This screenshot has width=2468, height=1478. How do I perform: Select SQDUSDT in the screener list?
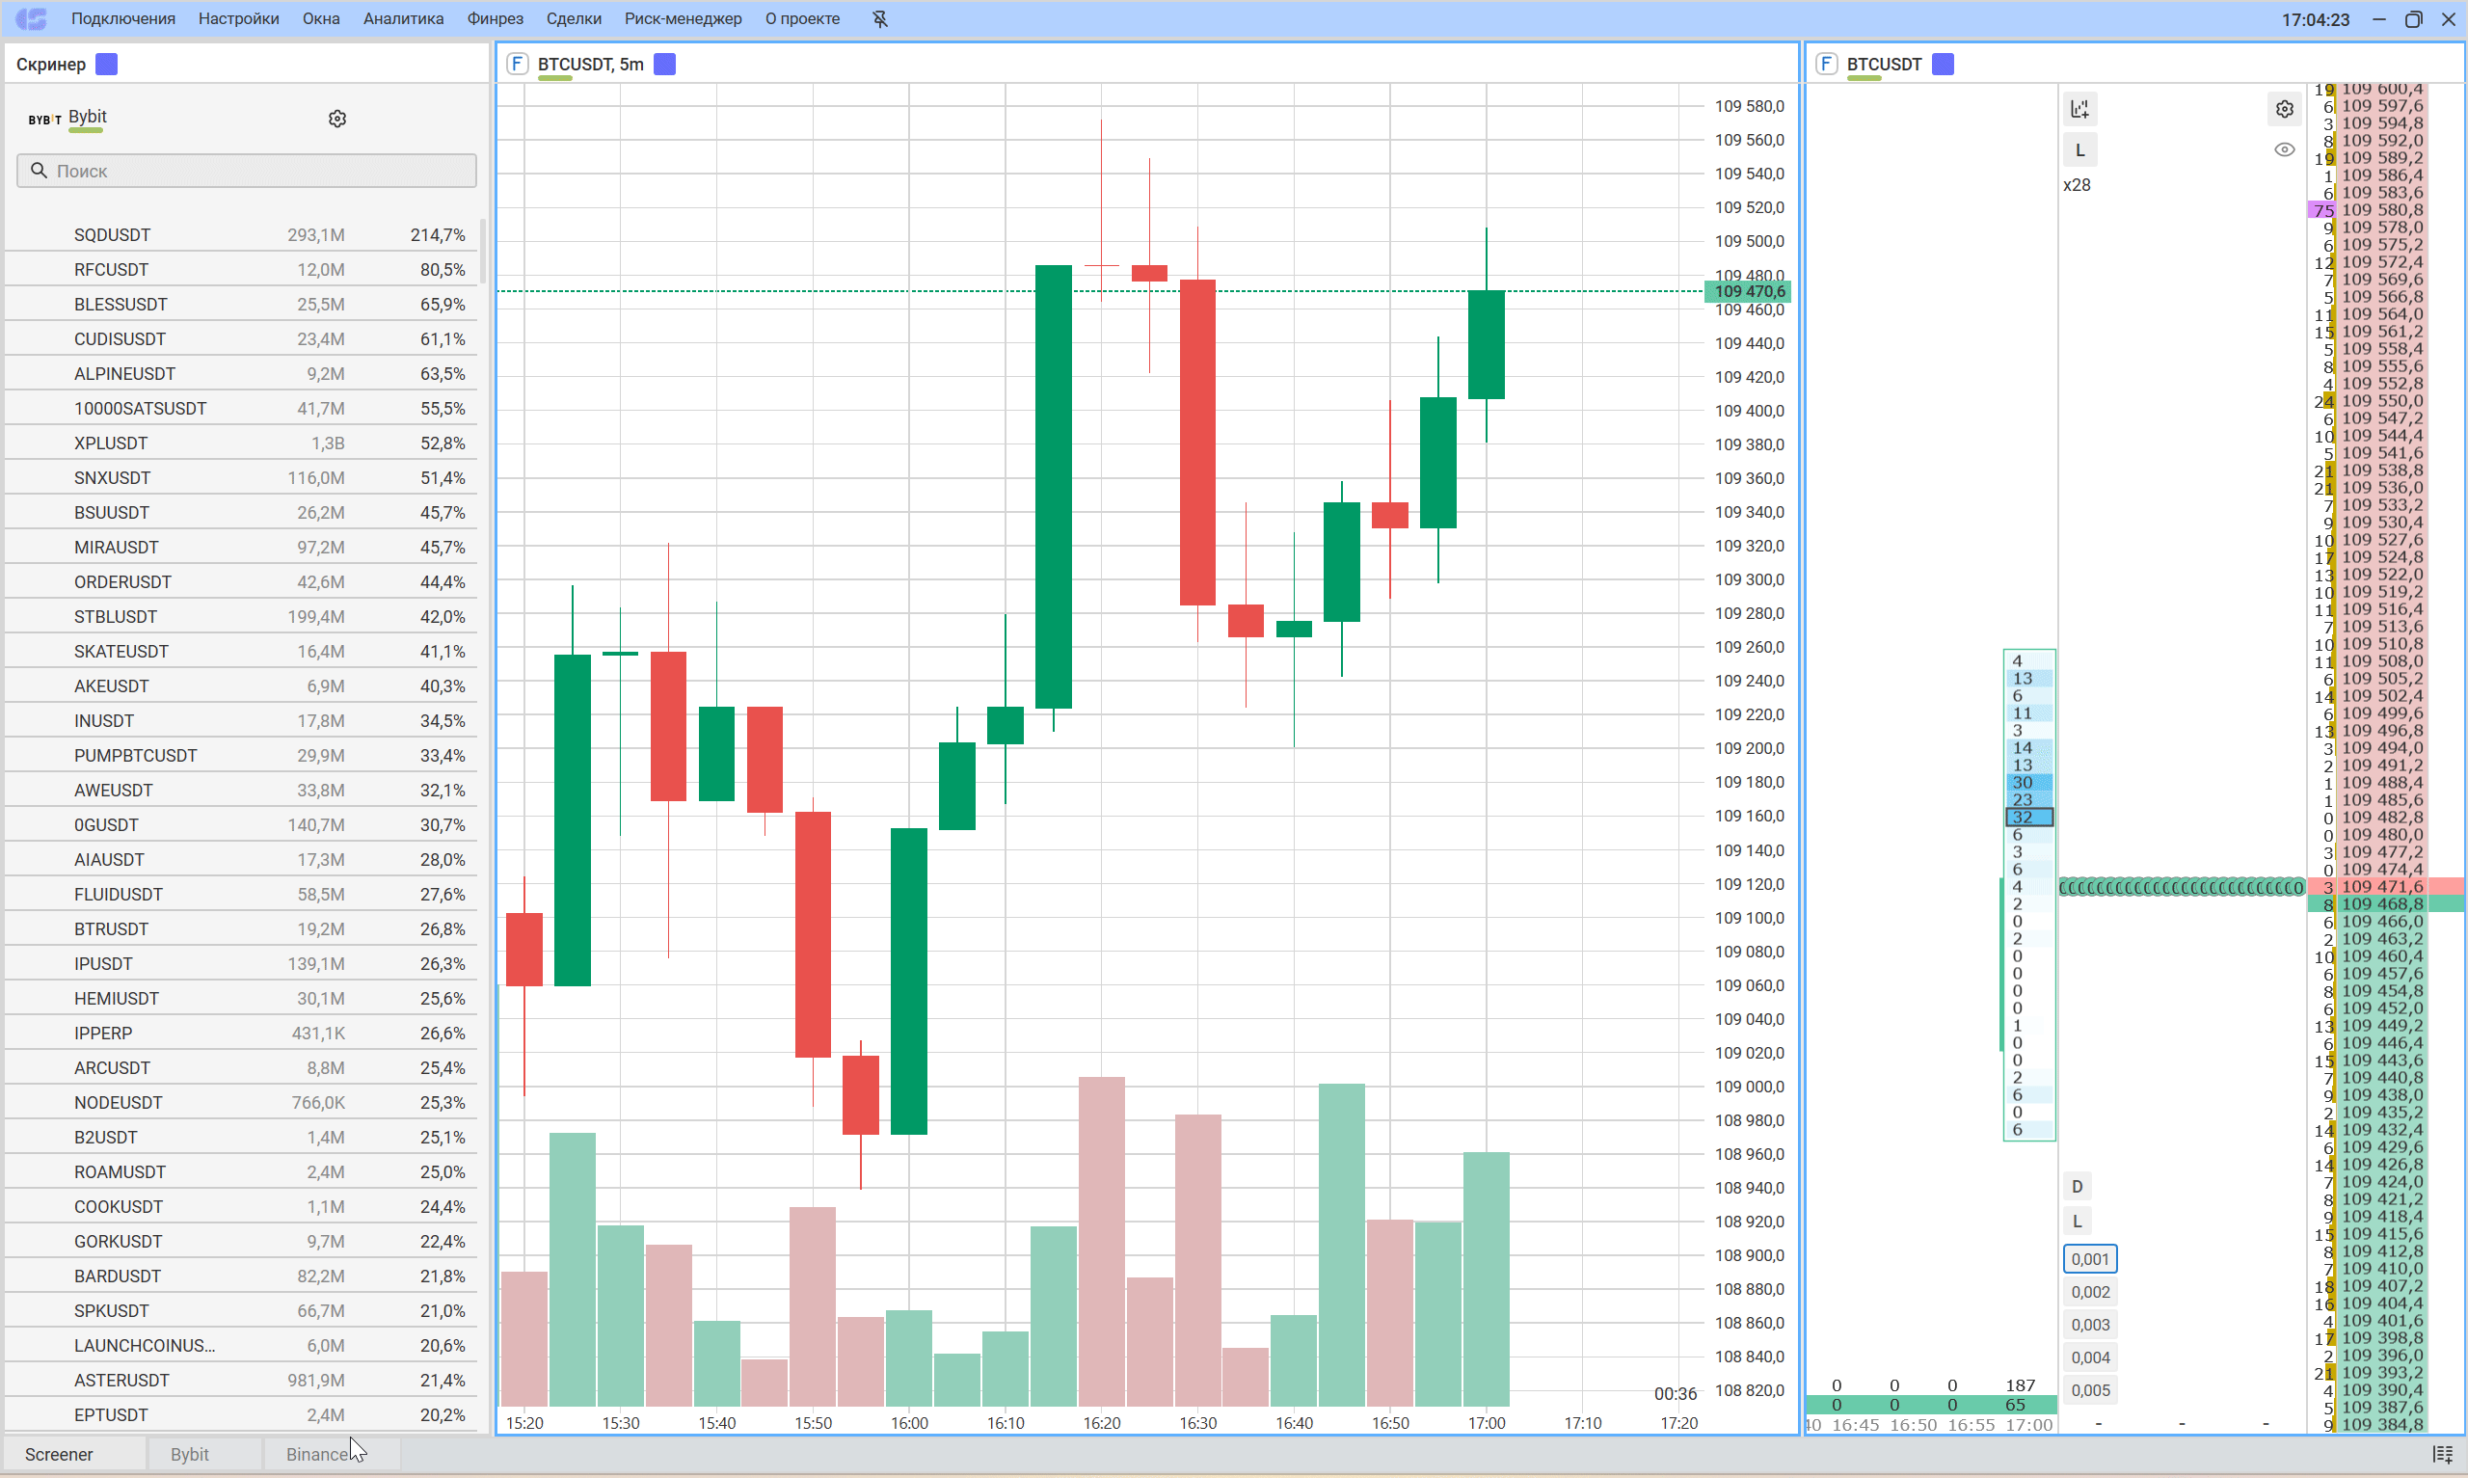coord(113,235)
